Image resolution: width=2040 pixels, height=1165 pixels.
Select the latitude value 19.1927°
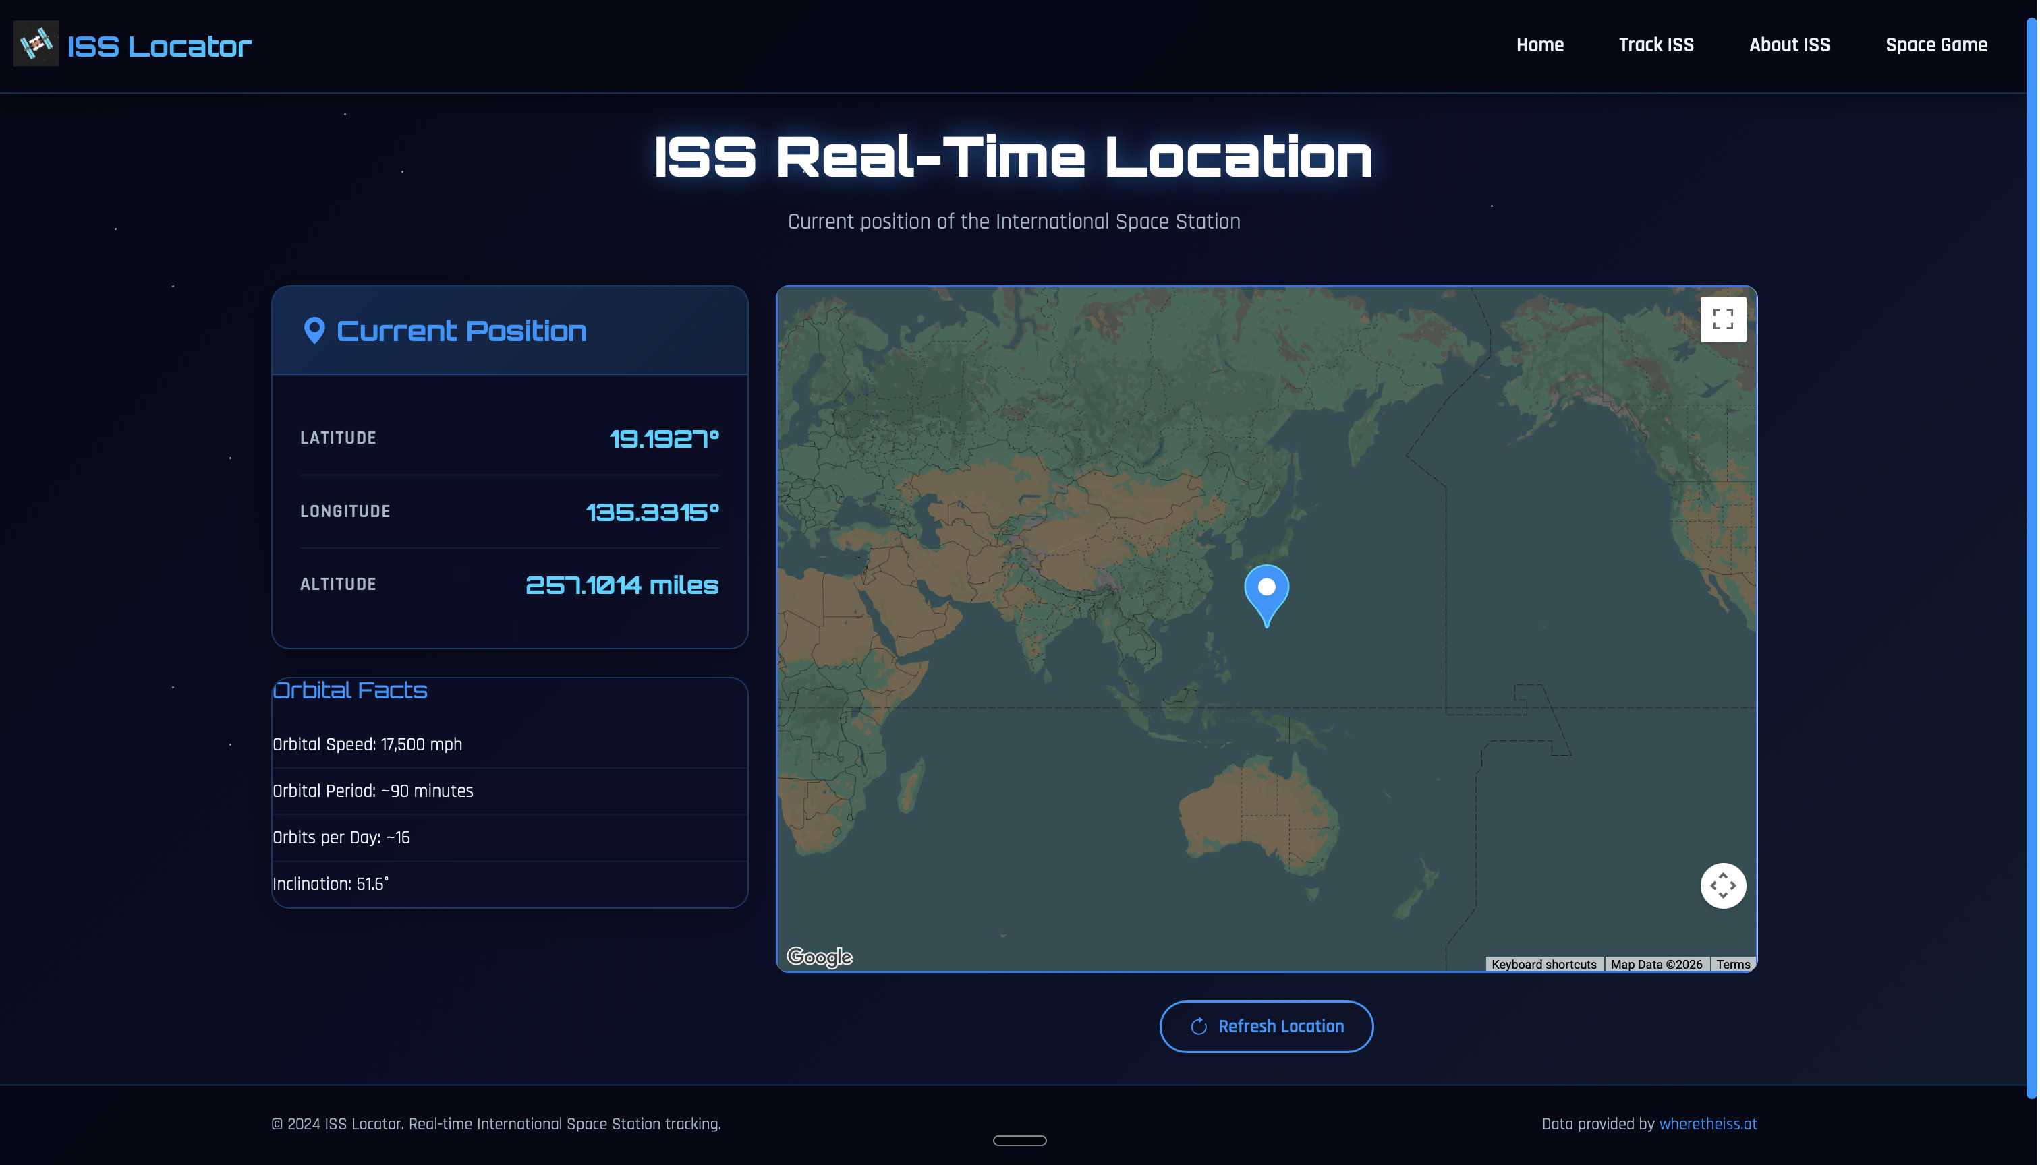(664, 438)
